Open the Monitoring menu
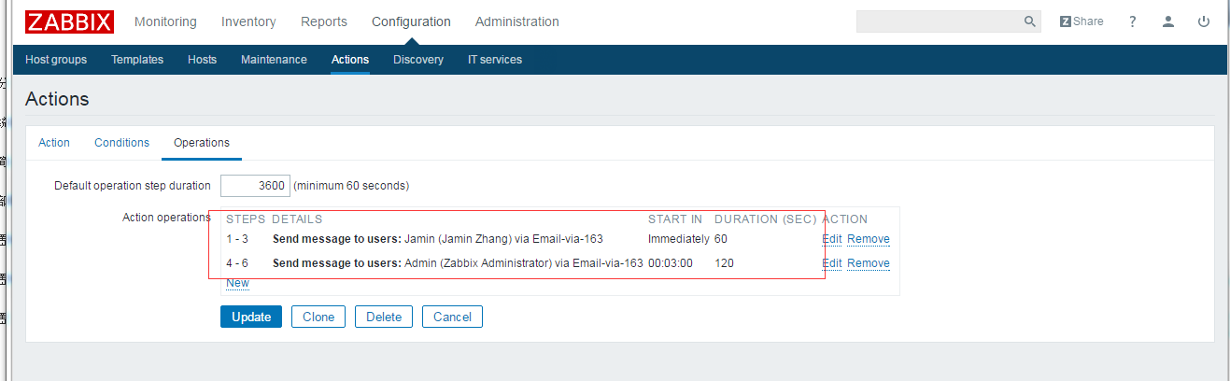 click(x=165, y=21)
